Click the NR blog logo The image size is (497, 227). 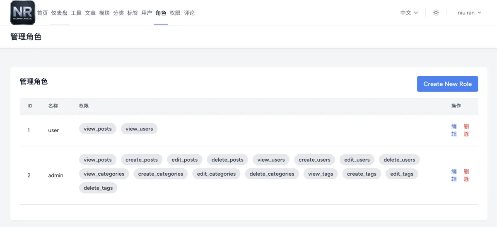click(23, 13)
